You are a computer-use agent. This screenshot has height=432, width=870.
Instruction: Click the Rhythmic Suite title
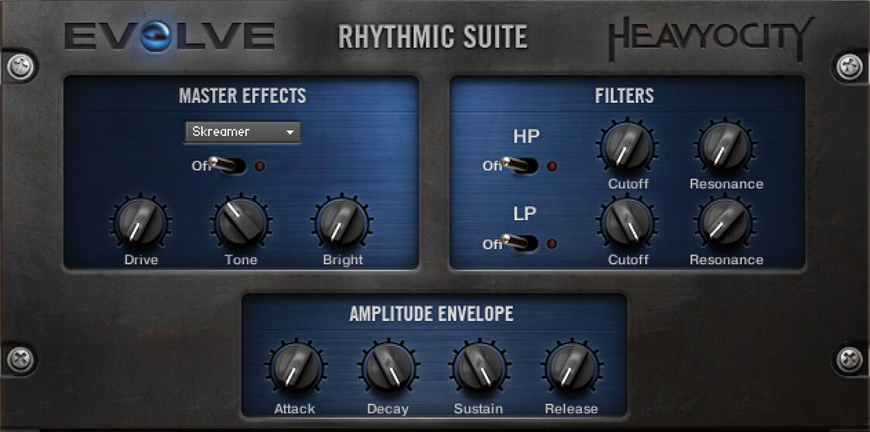pos(433,36)
